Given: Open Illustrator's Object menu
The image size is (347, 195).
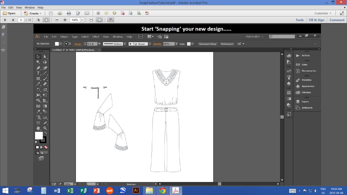Looking at the screenshot, I should (x=64, y=37).
